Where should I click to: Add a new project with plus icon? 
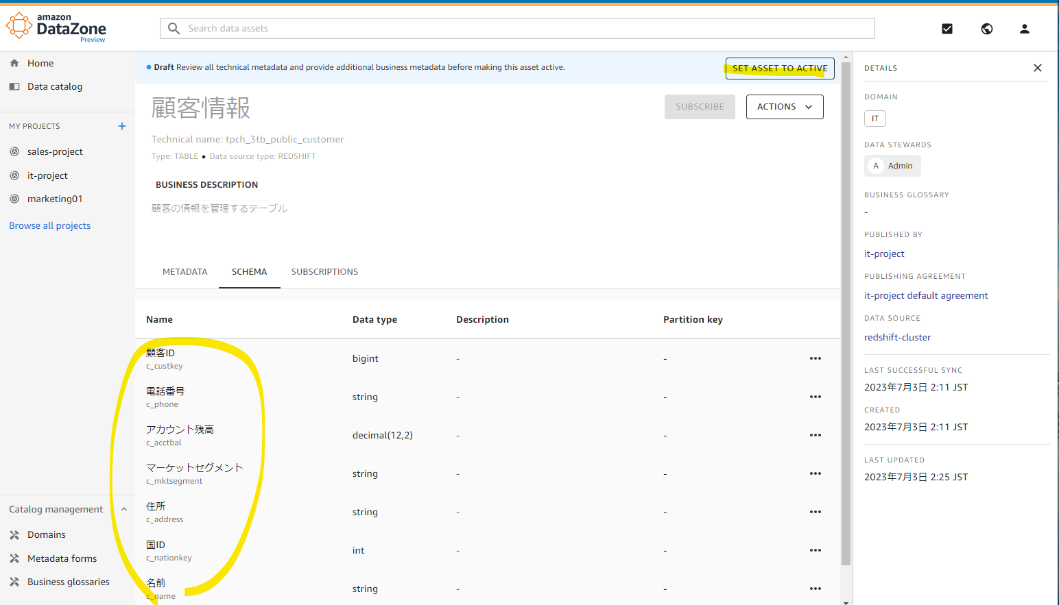coord(122,126)
